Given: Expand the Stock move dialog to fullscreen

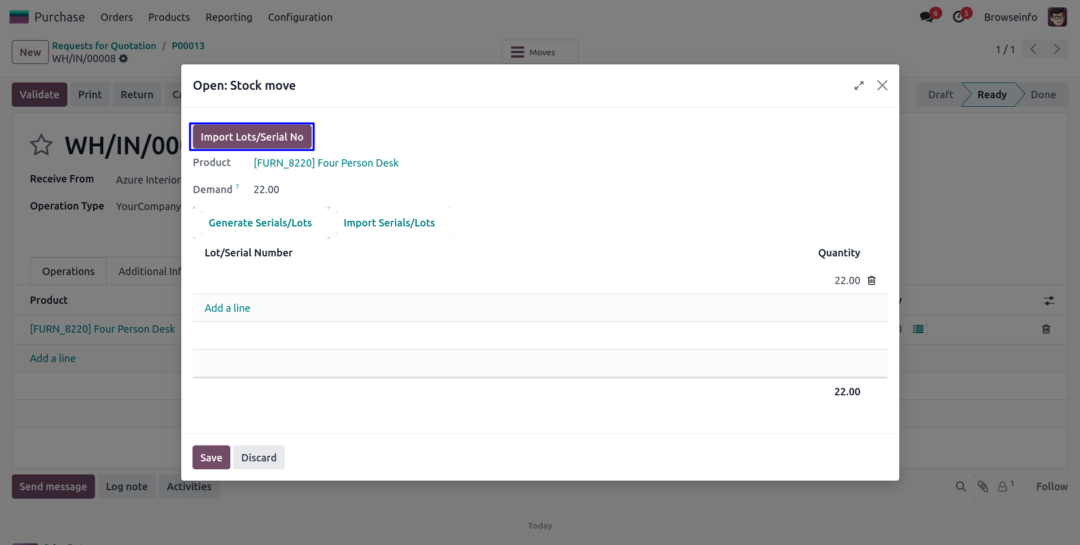Looking at the screenshot, I should 859,85.
